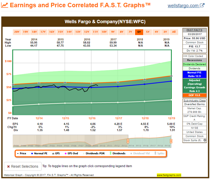Open the www.fastgraphs.com link

point(169,175)
